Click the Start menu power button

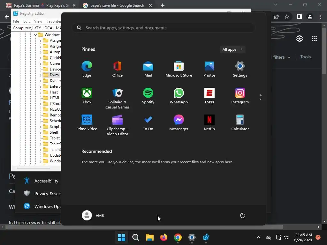[x=243, y=215]
